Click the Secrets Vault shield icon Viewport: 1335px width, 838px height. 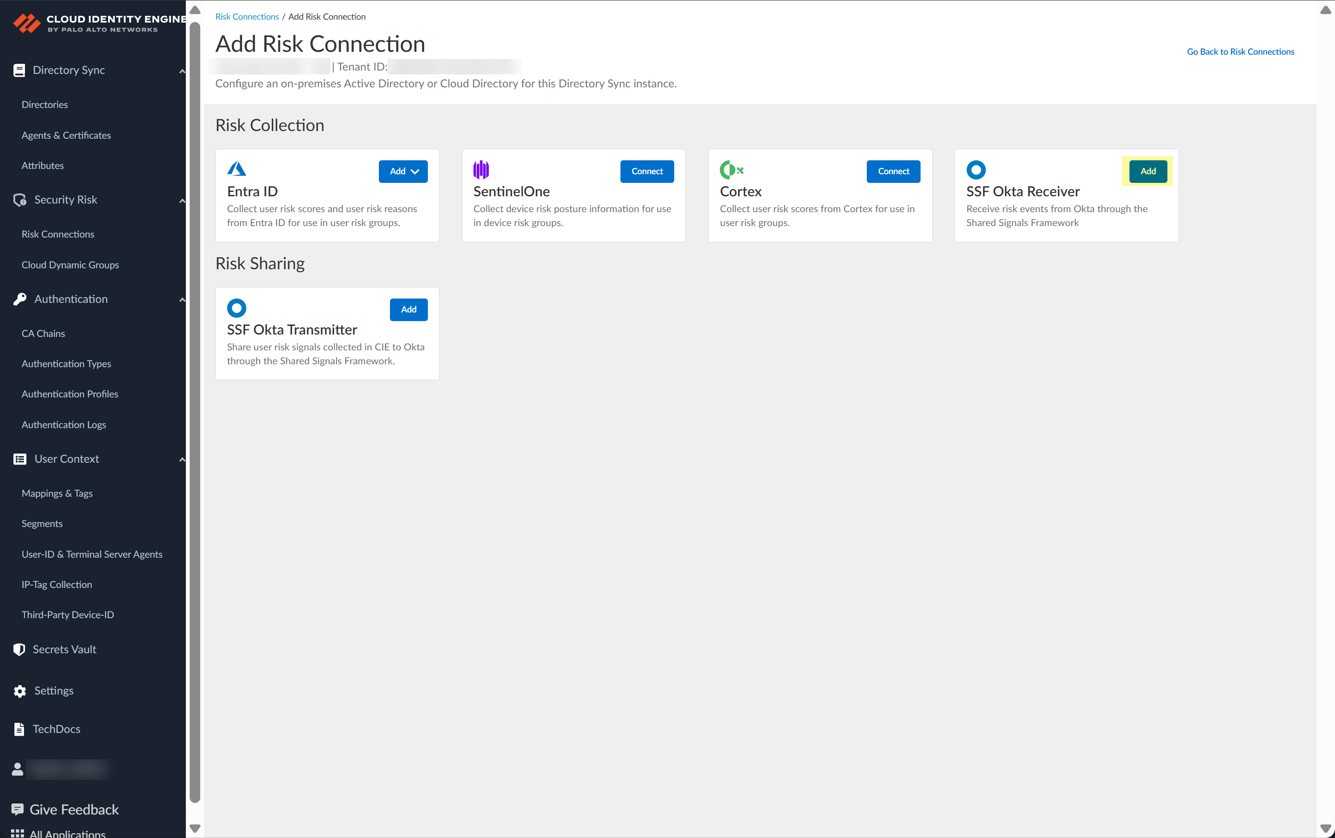19,649
